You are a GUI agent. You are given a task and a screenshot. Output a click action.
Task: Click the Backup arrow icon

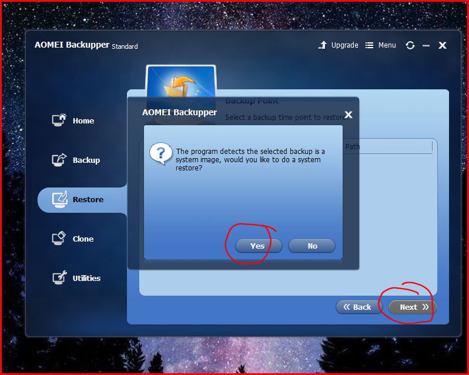59,160
